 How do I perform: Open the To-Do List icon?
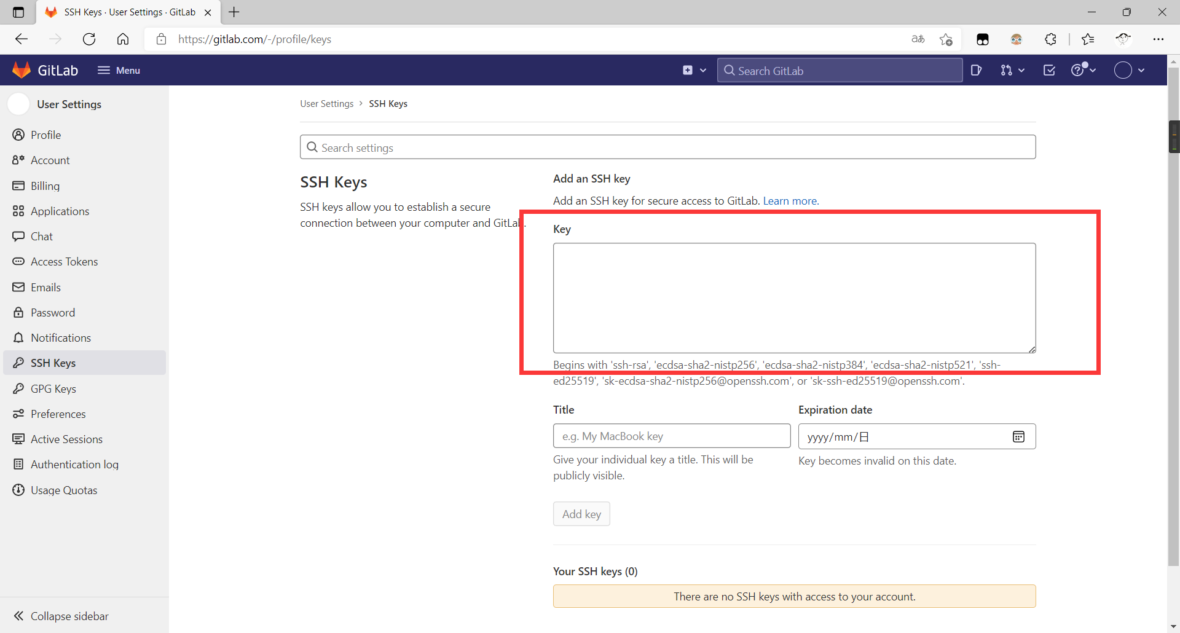[1050, 70]
